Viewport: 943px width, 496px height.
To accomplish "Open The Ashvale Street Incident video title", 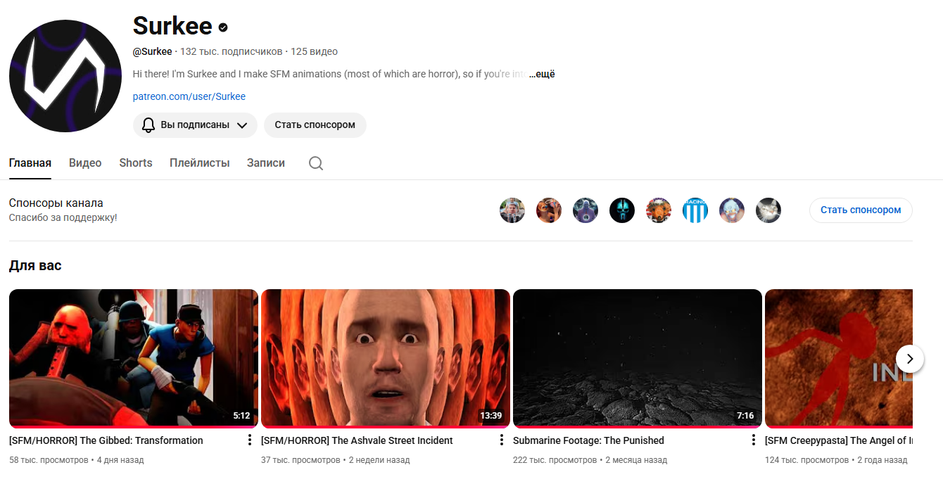I will pos(357,440).
